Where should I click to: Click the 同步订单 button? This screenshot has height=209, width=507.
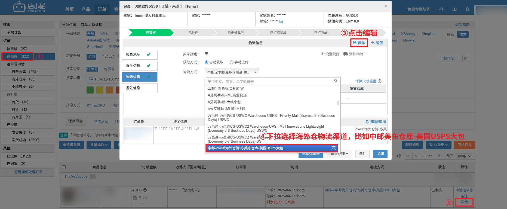coord(465,145)
